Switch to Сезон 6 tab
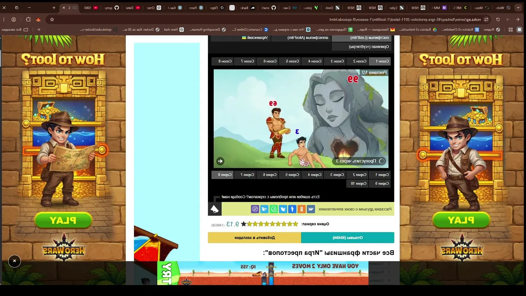 (268, 61)
